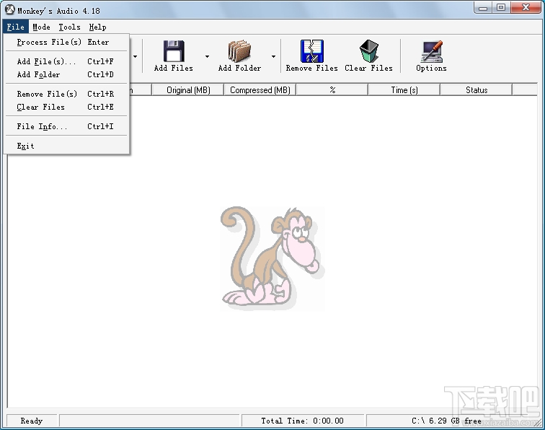Viewport: 545px width, 430px height.
Task: Select Remove File(s) menu entry
Action: (x=66, y=94)
